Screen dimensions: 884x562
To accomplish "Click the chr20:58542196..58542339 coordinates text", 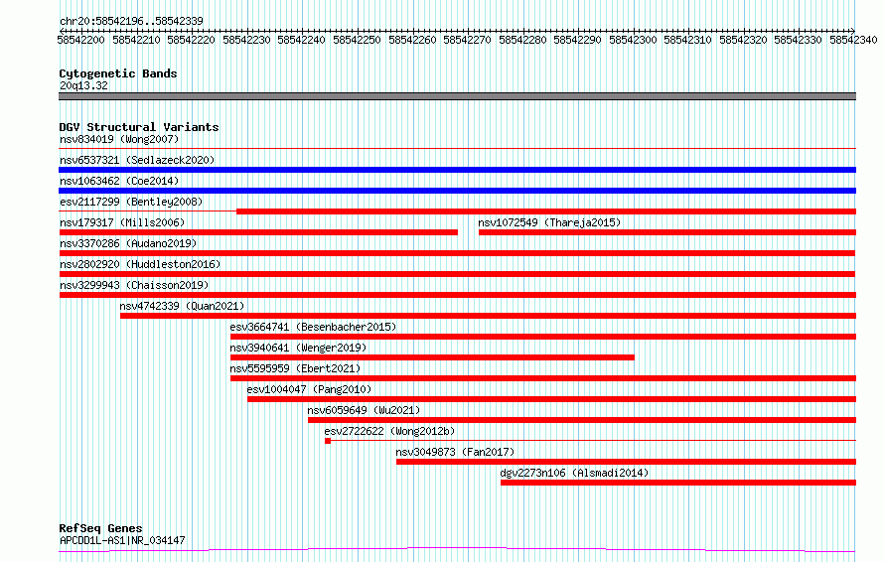I will 131,21.
